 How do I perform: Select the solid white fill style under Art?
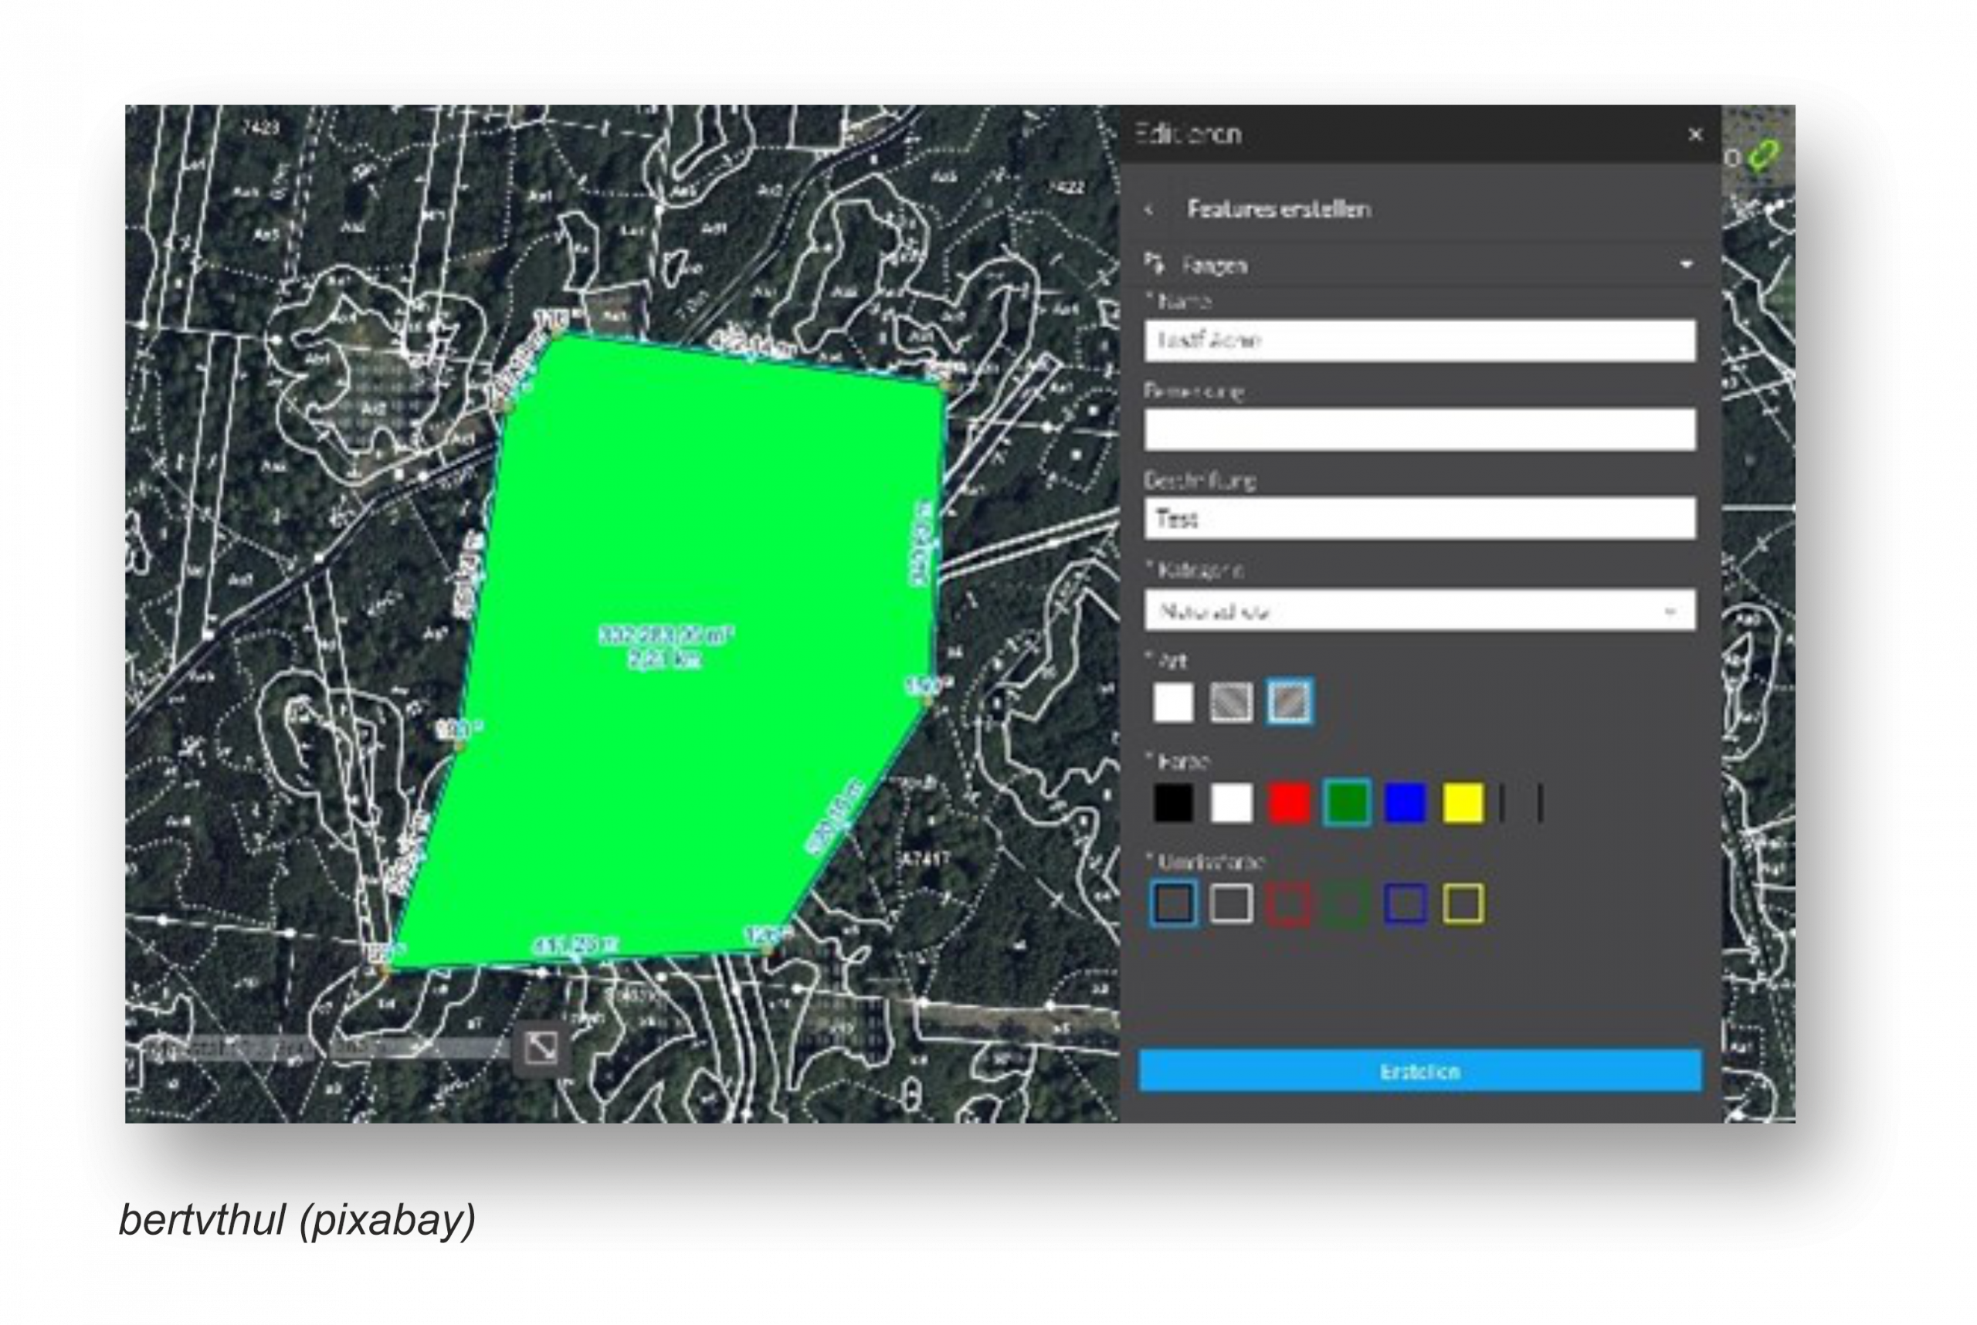click(x=1173, y=702)
